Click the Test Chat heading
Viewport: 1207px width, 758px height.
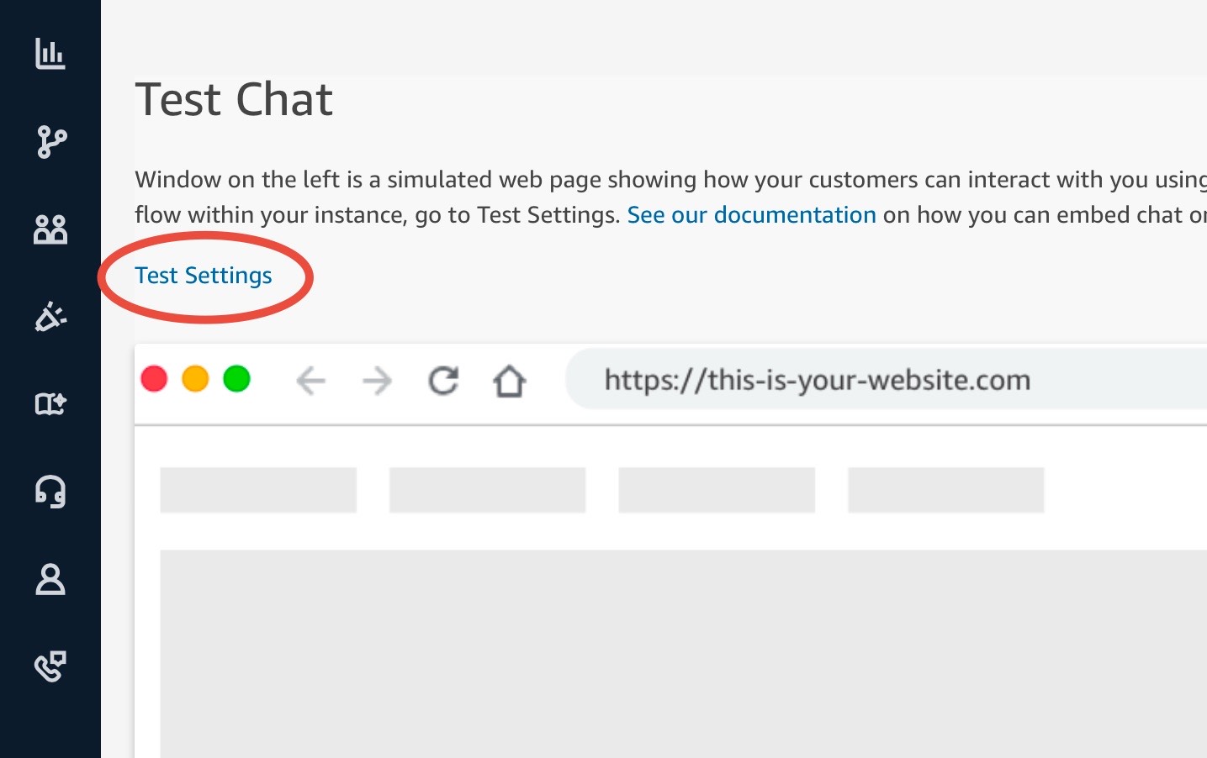click(234, 99)
